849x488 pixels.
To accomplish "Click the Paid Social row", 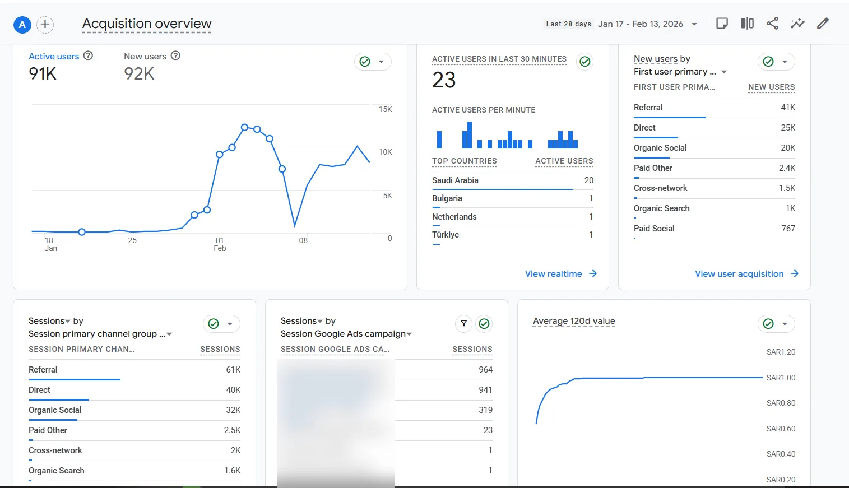I will coord(715,229).
